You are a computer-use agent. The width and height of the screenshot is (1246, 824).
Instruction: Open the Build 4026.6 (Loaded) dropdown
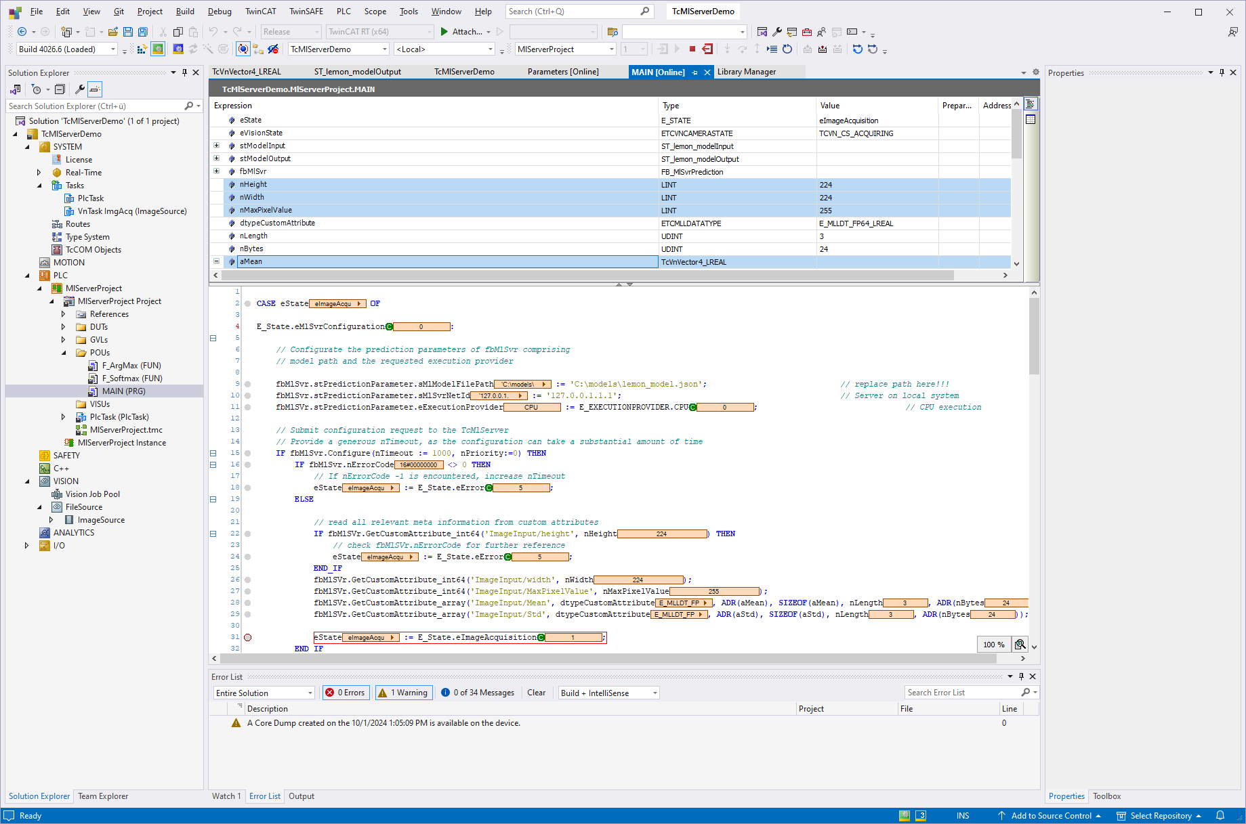(x=113, y=49)
